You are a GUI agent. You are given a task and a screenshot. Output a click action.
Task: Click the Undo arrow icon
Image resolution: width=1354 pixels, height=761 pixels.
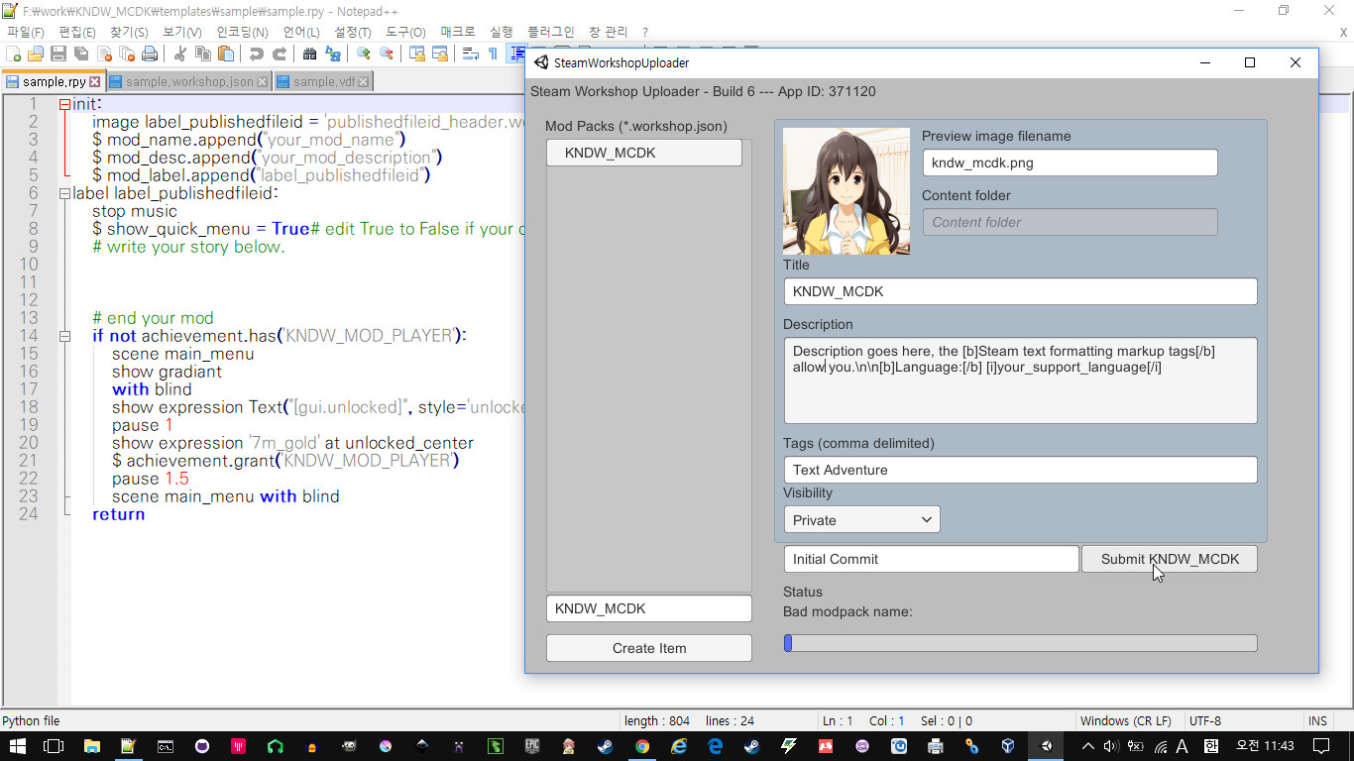[256, 54]
